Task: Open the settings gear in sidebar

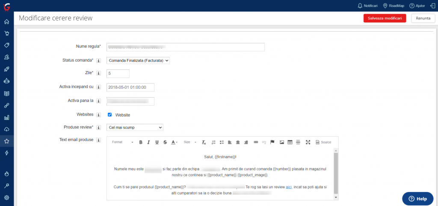Action: pyautogui.click(x=7, y=197)
